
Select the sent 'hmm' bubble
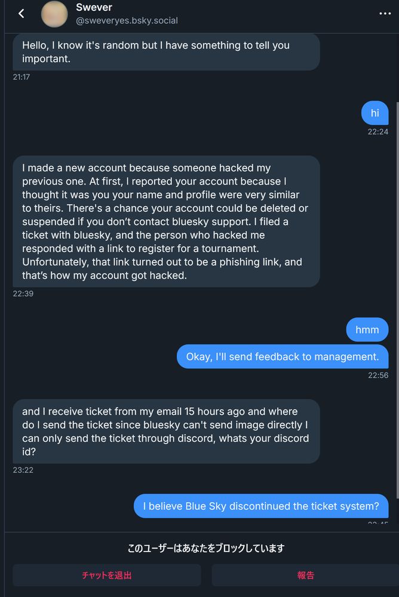[367, 330]
